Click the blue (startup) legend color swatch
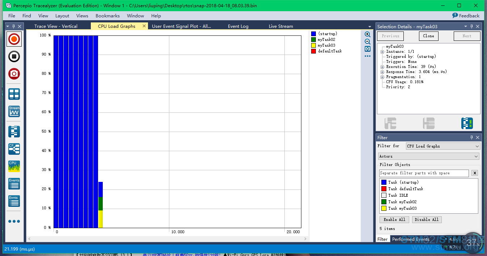The height and width of the screenshot is (256, 487). (x=313, y=34)
